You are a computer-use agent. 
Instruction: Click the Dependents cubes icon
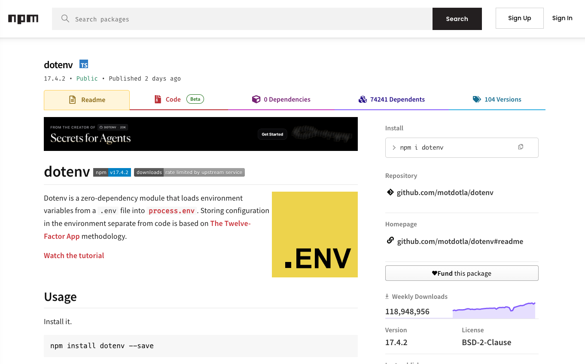363,99
